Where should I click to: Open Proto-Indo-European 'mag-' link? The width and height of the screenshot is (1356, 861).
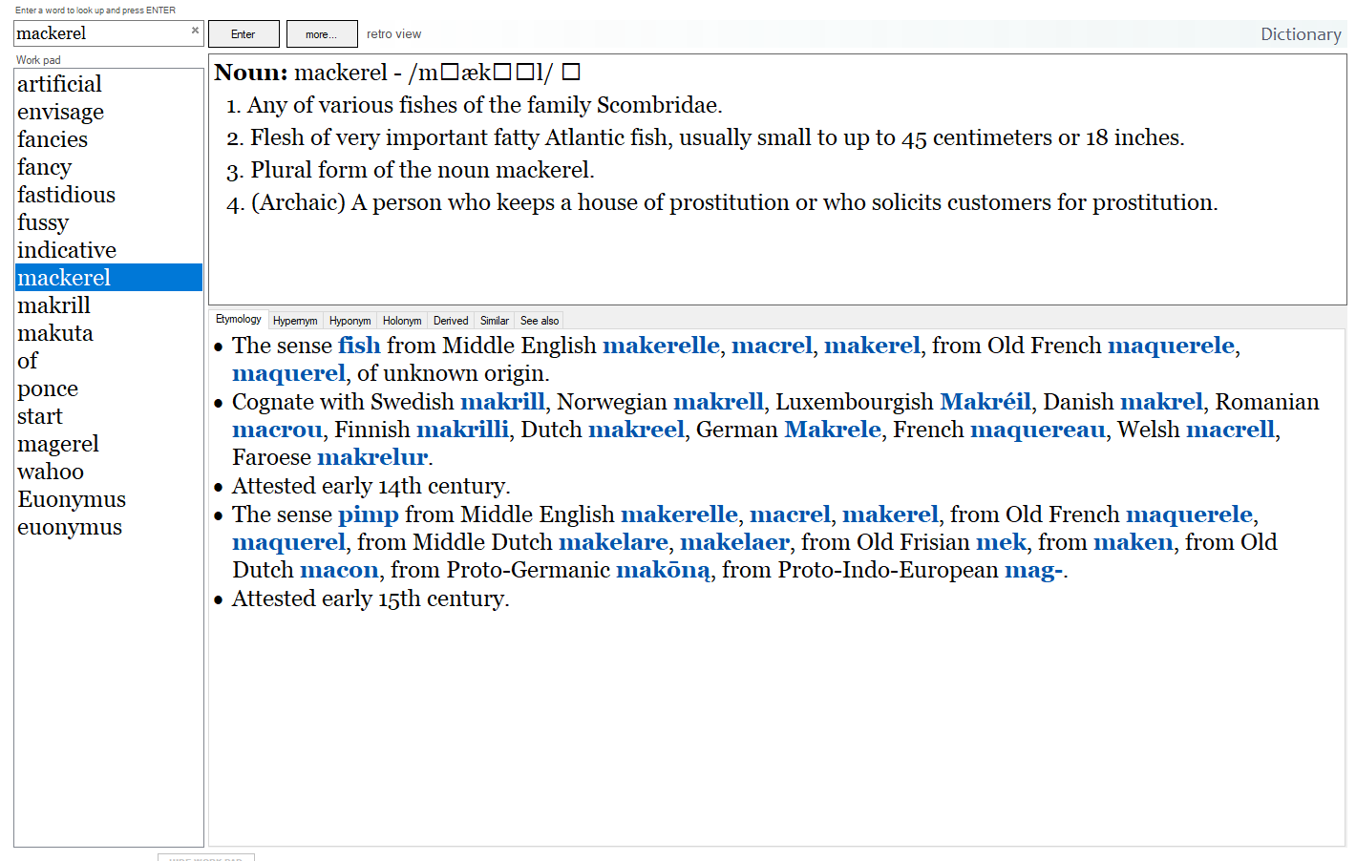[x=1033, y=571]
